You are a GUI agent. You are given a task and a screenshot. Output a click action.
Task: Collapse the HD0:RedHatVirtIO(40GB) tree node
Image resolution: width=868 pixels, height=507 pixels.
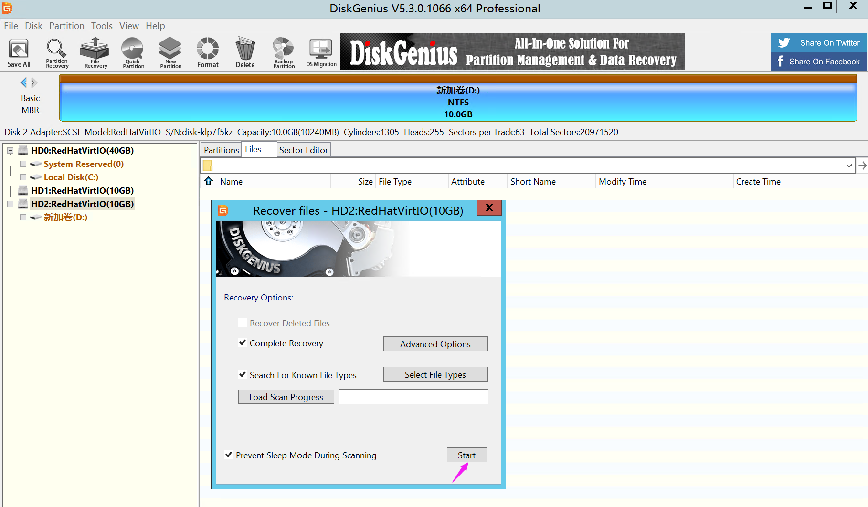(10, 150)
